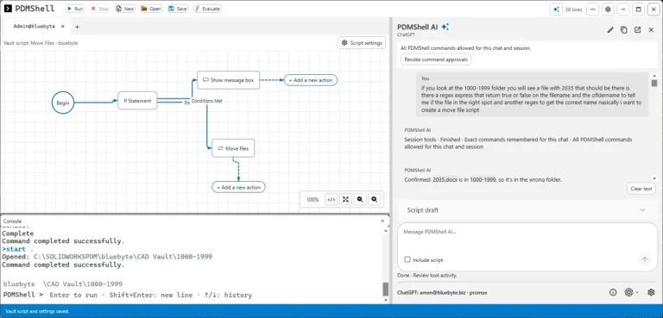
Task: Close the Admin@bluebyte tab
Action: pos(63,26)
